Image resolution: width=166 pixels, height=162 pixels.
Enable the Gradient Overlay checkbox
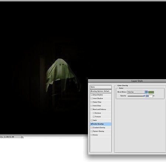(92, 128)
